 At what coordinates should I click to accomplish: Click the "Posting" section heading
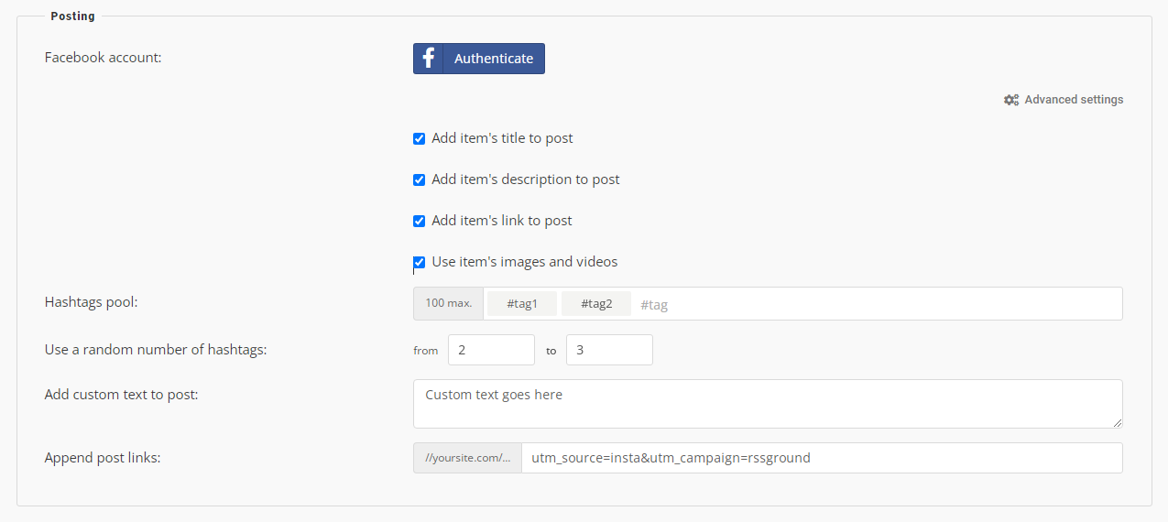pyautogui.click(x=72, y=16)
